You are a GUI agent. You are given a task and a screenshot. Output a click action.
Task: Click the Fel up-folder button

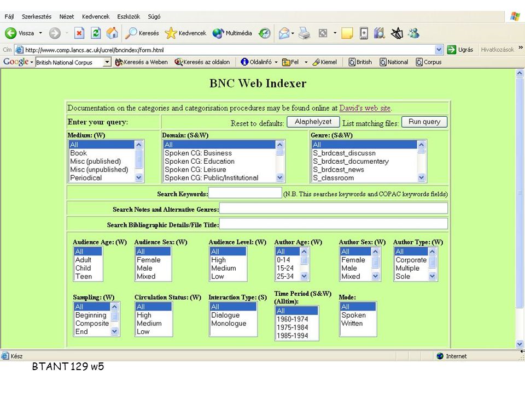coord(290,62)
